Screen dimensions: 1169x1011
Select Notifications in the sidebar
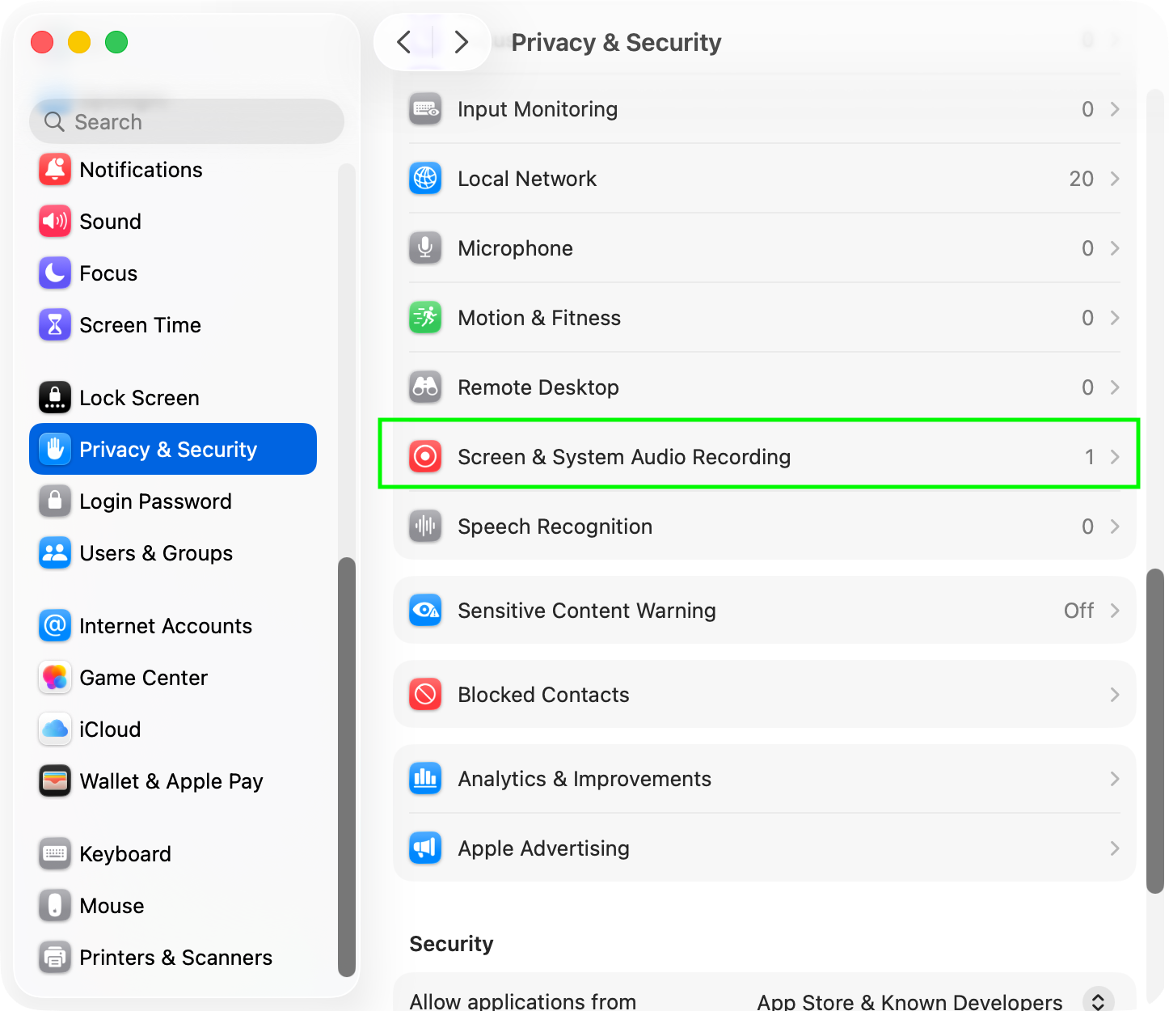pos(141,170)
